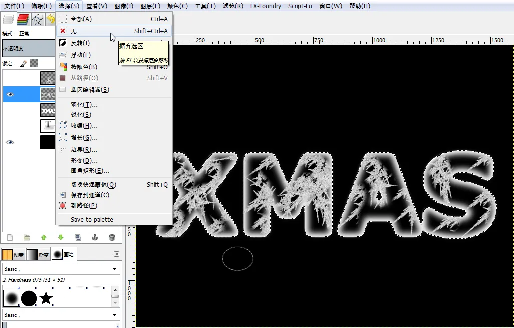514x328 pixels.
Task: Open the 图层(L) menu
Action: click(x=150, y=6)
